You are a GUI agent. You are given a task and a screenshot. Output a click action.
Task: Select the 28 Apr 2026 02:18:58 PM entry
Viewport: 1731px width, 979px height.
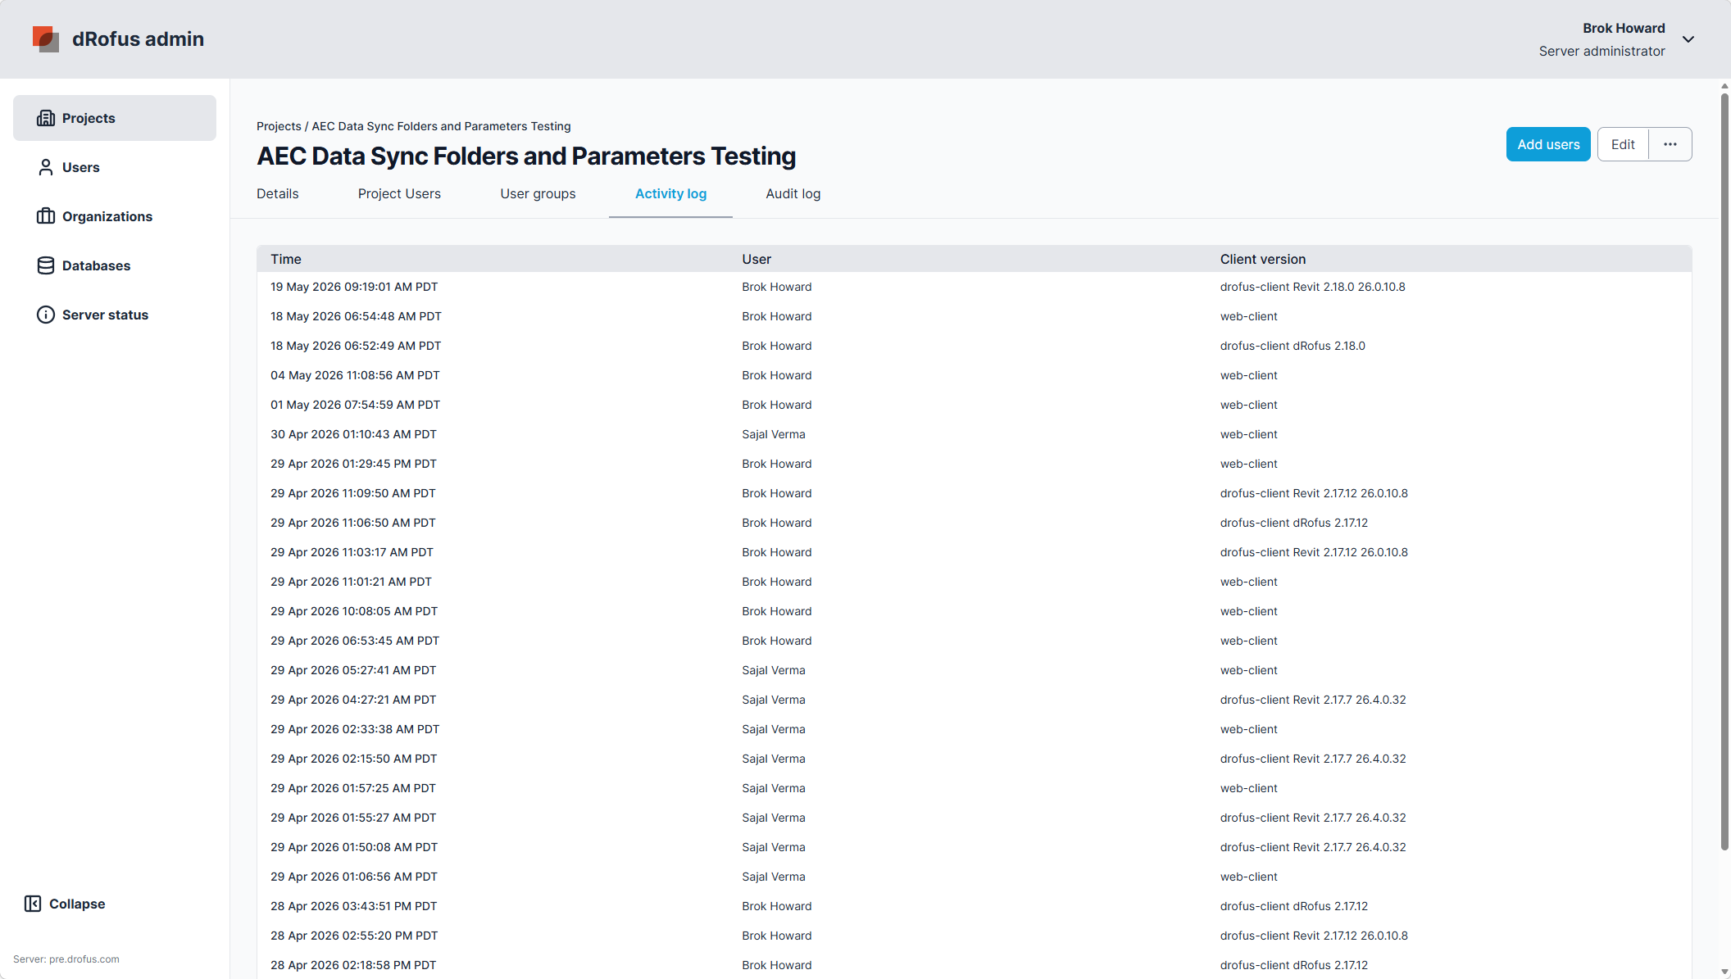(x=974, y=965)
